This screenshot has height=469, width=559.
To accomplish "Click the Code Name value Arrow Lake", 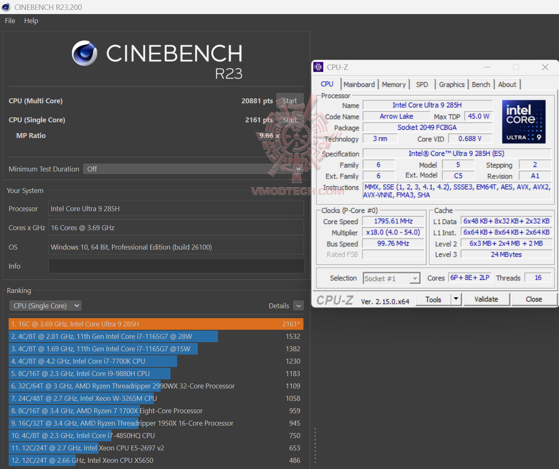I will click(396, 117).
